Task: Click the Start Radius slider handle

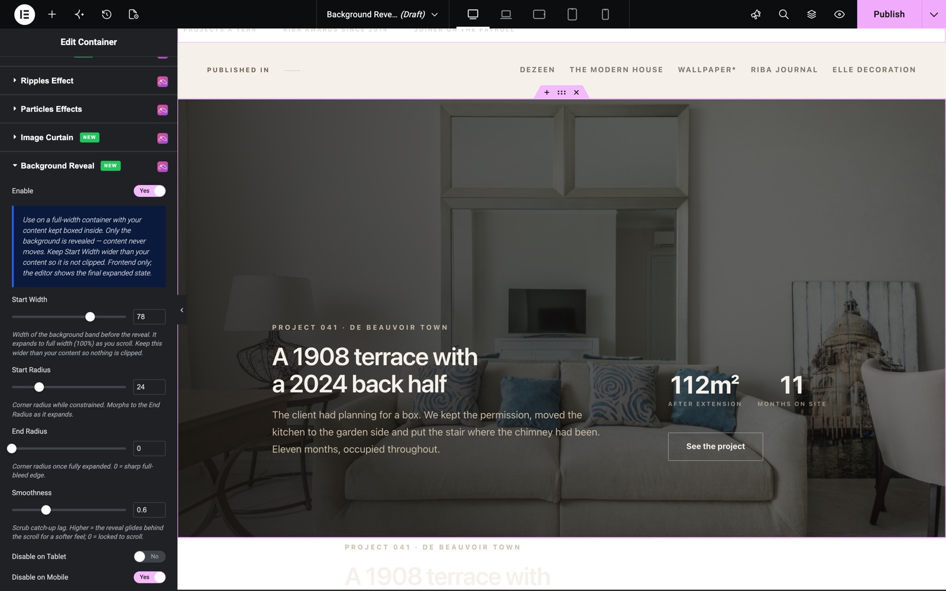Action: [x=39, y=387]
